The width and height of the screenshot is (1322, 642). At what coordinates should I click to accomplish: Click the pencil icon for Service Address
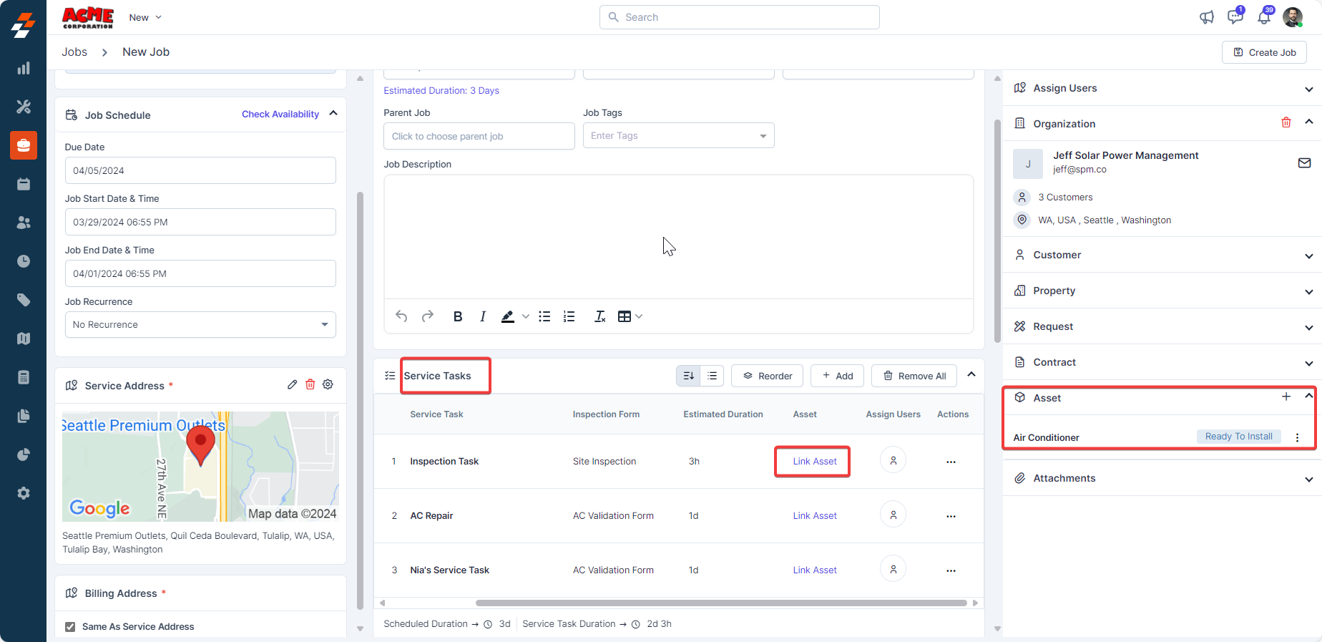(x=292, y=384)
